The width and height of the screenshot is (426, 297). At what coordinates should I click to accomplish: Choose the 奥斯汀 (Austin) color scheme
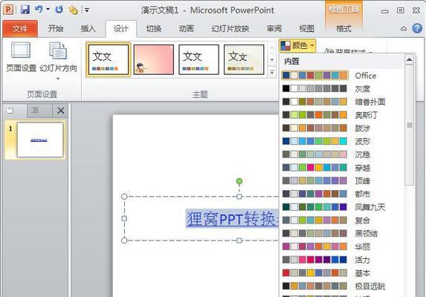point(342,115)
